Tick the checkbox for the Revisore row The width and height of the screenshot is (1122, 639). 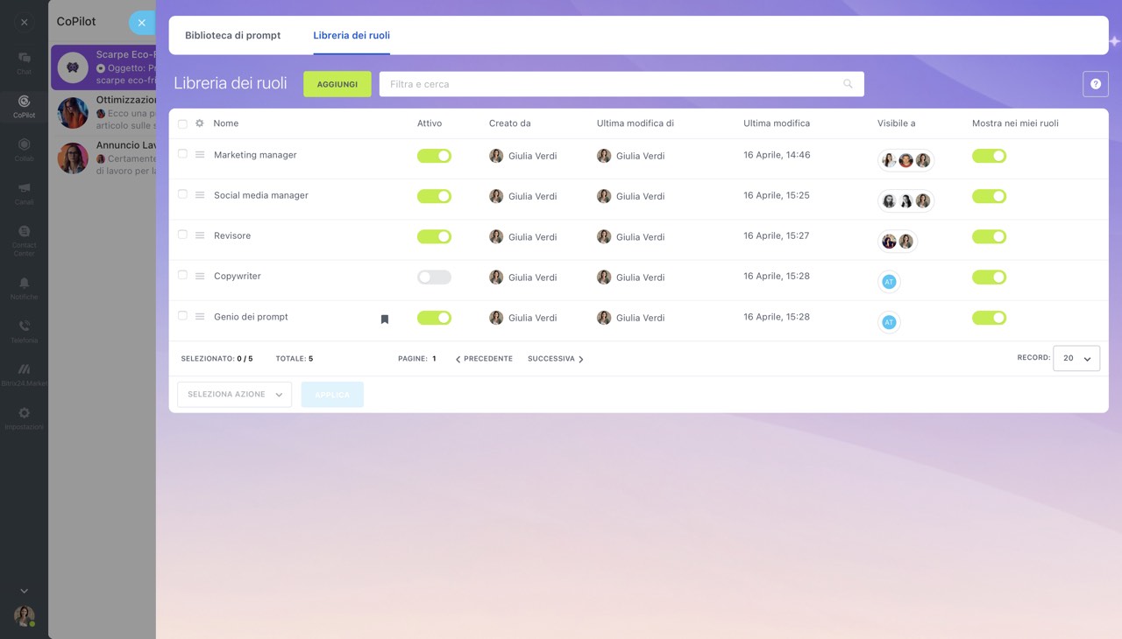coord(182,235)
